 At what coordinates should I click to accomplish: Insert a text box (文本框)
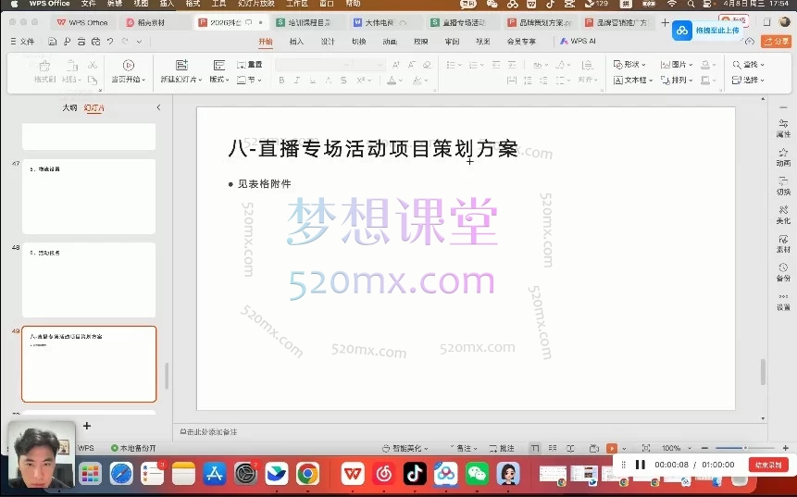(x=633, y=81)
